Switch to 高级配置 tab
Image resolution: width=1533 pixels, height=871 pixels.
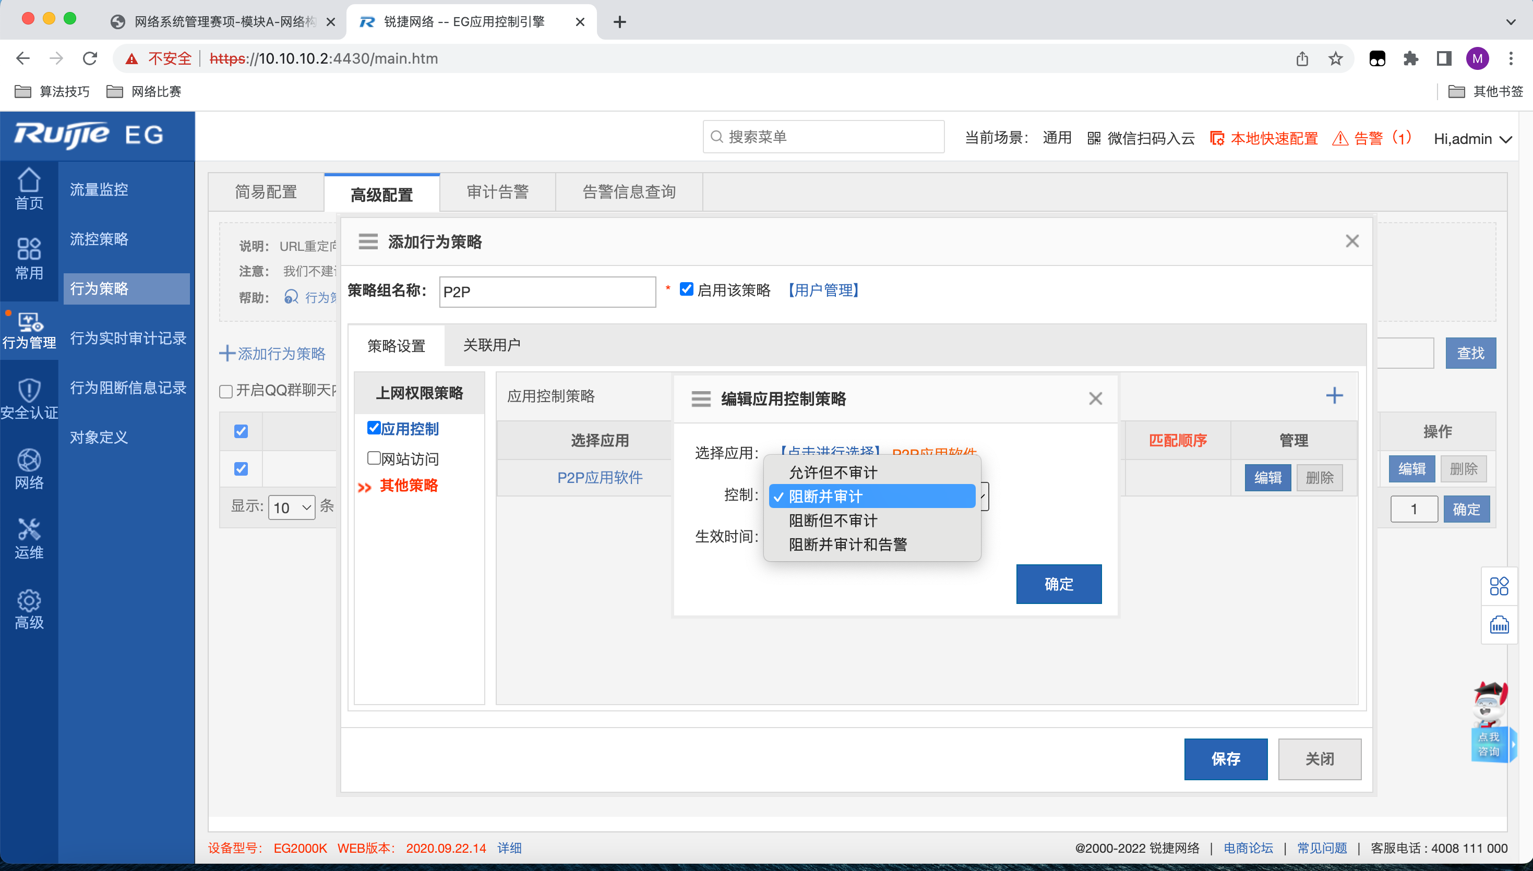(x=382, y=194)
